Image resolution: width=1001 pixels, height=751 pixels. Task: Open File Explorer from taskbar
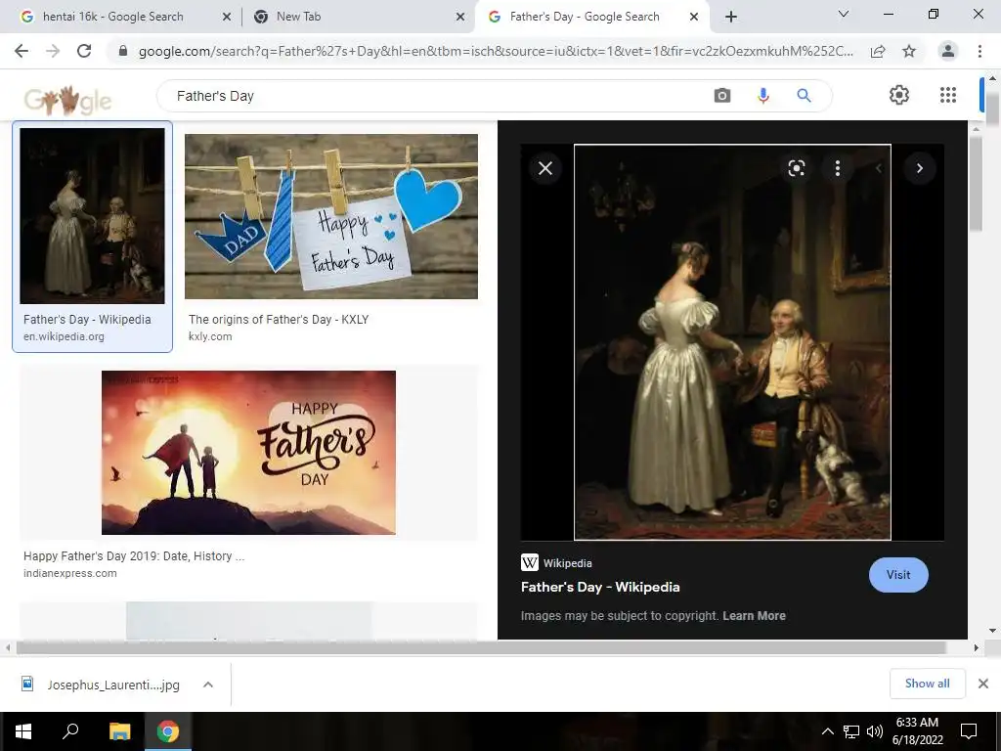119,731
